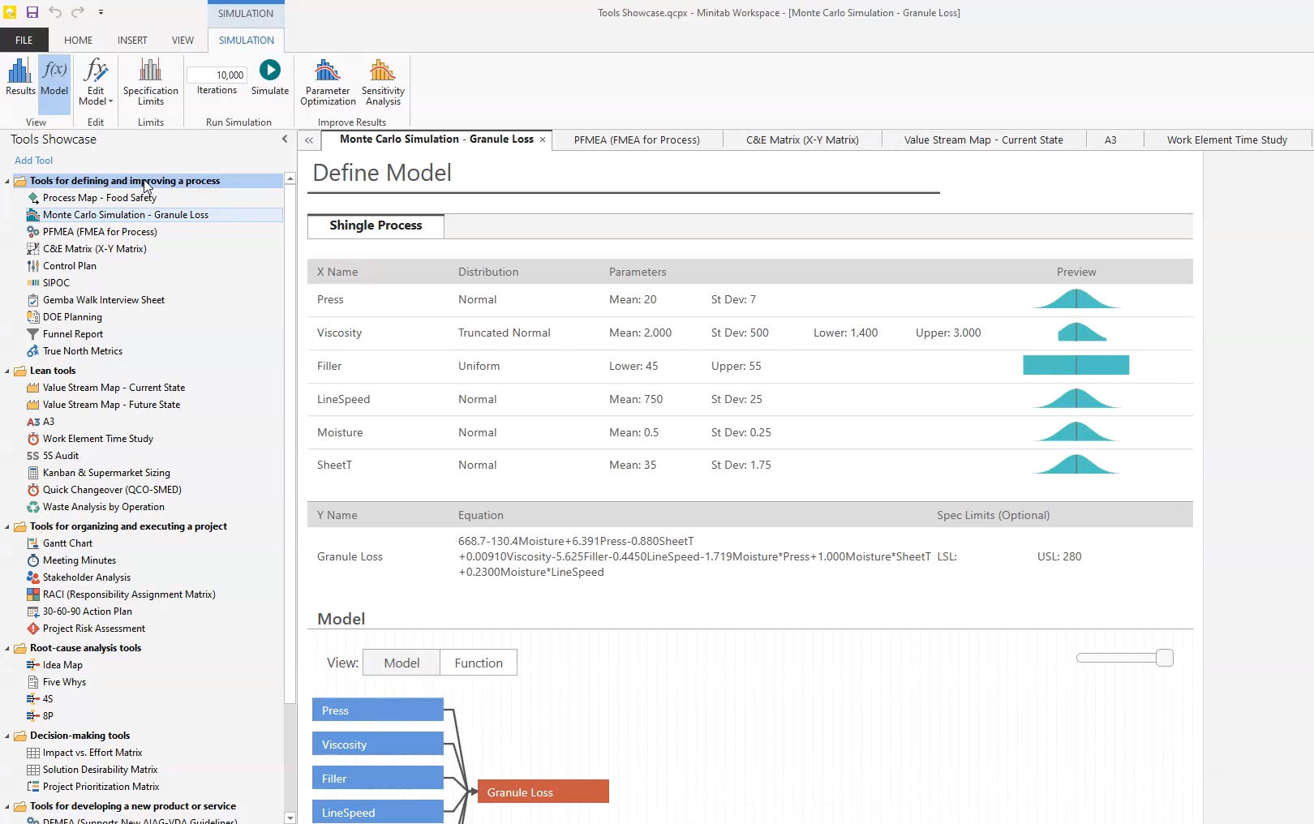Open Waste Analysis by Operation
The height and width of the screenshot is (824, 1314).
pos(103,507)
